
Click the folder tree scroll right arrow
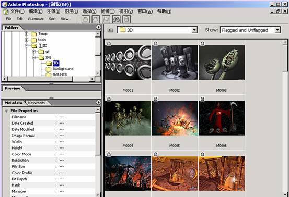(x=92, y=79)
